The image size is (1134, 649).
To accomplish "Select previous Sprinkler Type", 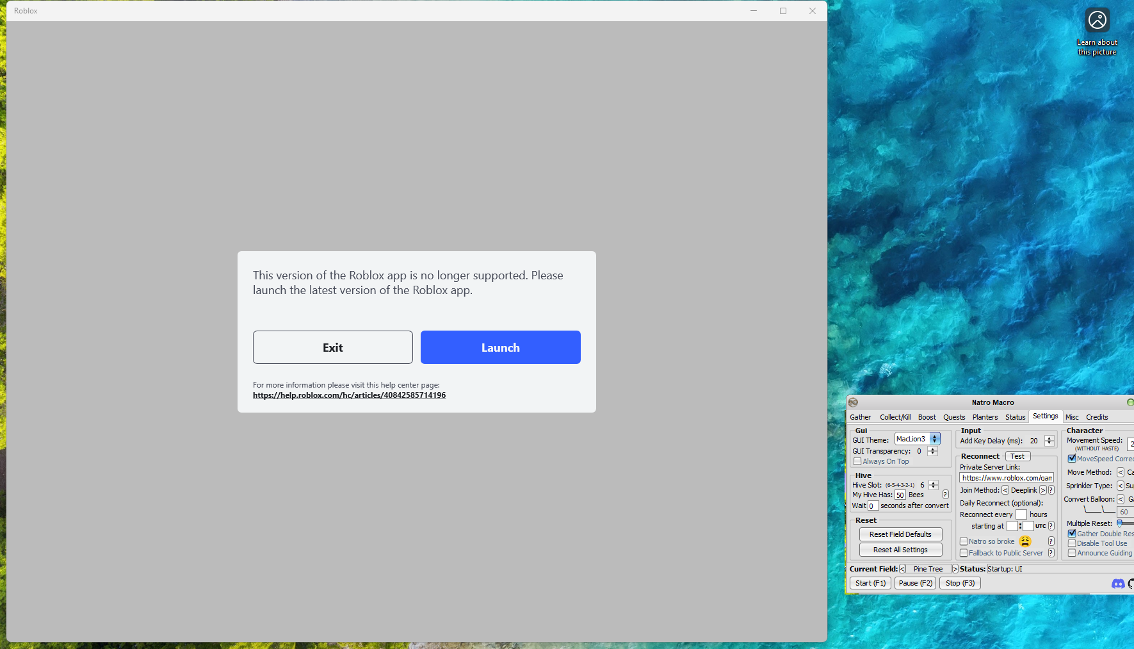I will 1121,486.
